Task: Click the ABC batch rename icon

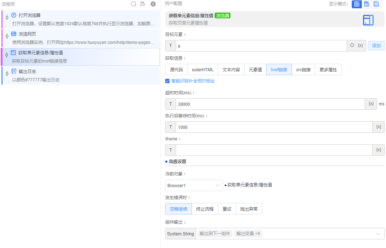Action: [x=142, y=4]
